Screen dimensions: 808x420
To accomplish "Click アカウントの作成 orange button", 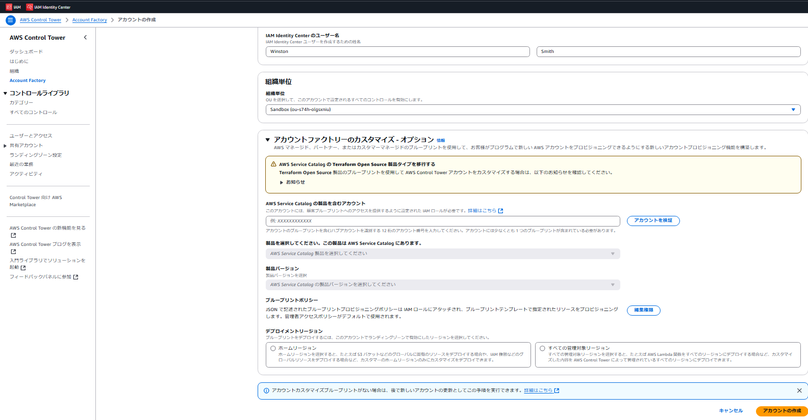I will [782, 411].
